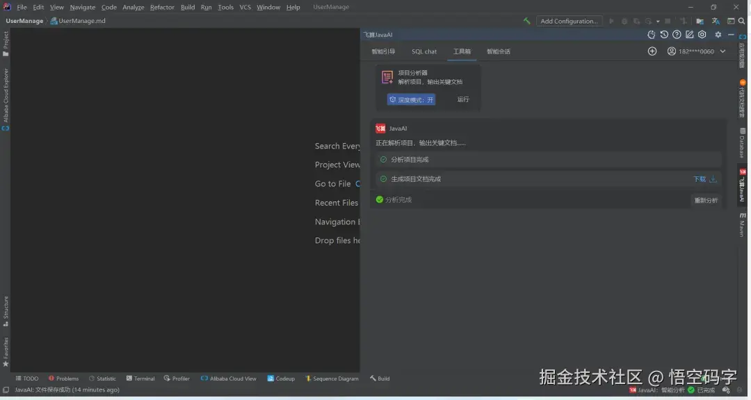The image size is (751, 400).
Task: Click the UserManage project breadcrumb
Action: (24, 21)
